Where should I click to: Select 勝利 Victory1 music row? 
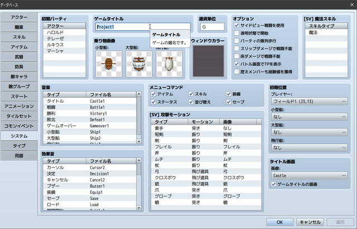[90, 113]
